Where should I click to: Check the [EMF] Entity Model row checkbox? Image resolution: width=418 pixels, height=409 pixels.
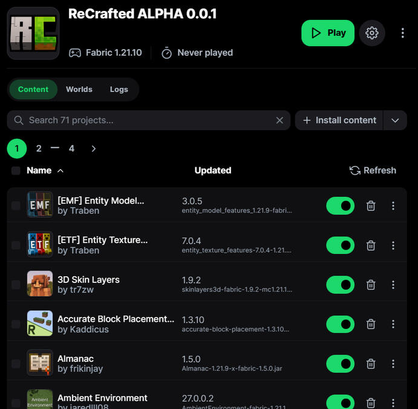16,205
